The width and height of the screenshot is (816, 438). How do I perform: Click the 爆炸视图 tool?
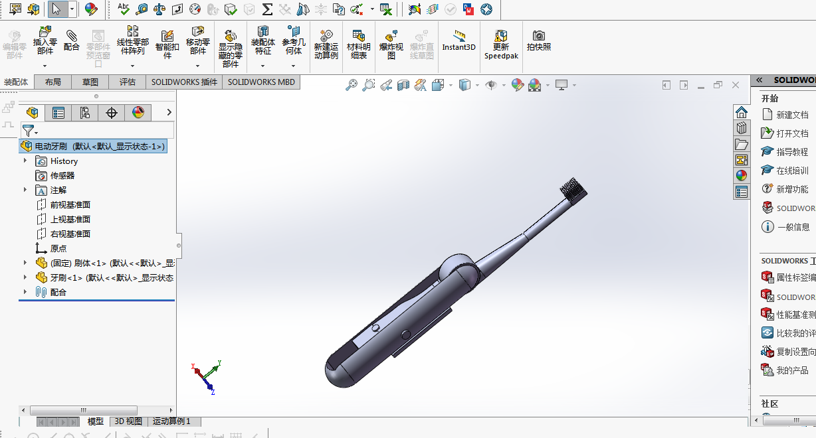[391, 43]
